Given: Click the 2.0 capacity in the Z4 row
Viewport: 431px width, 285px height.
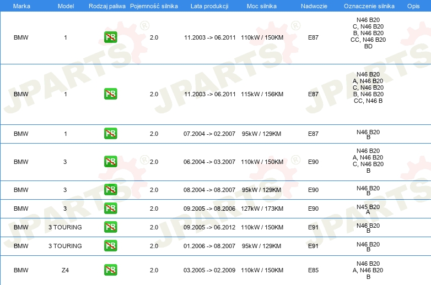Looking at the screenshot, I should click(154, 270).
